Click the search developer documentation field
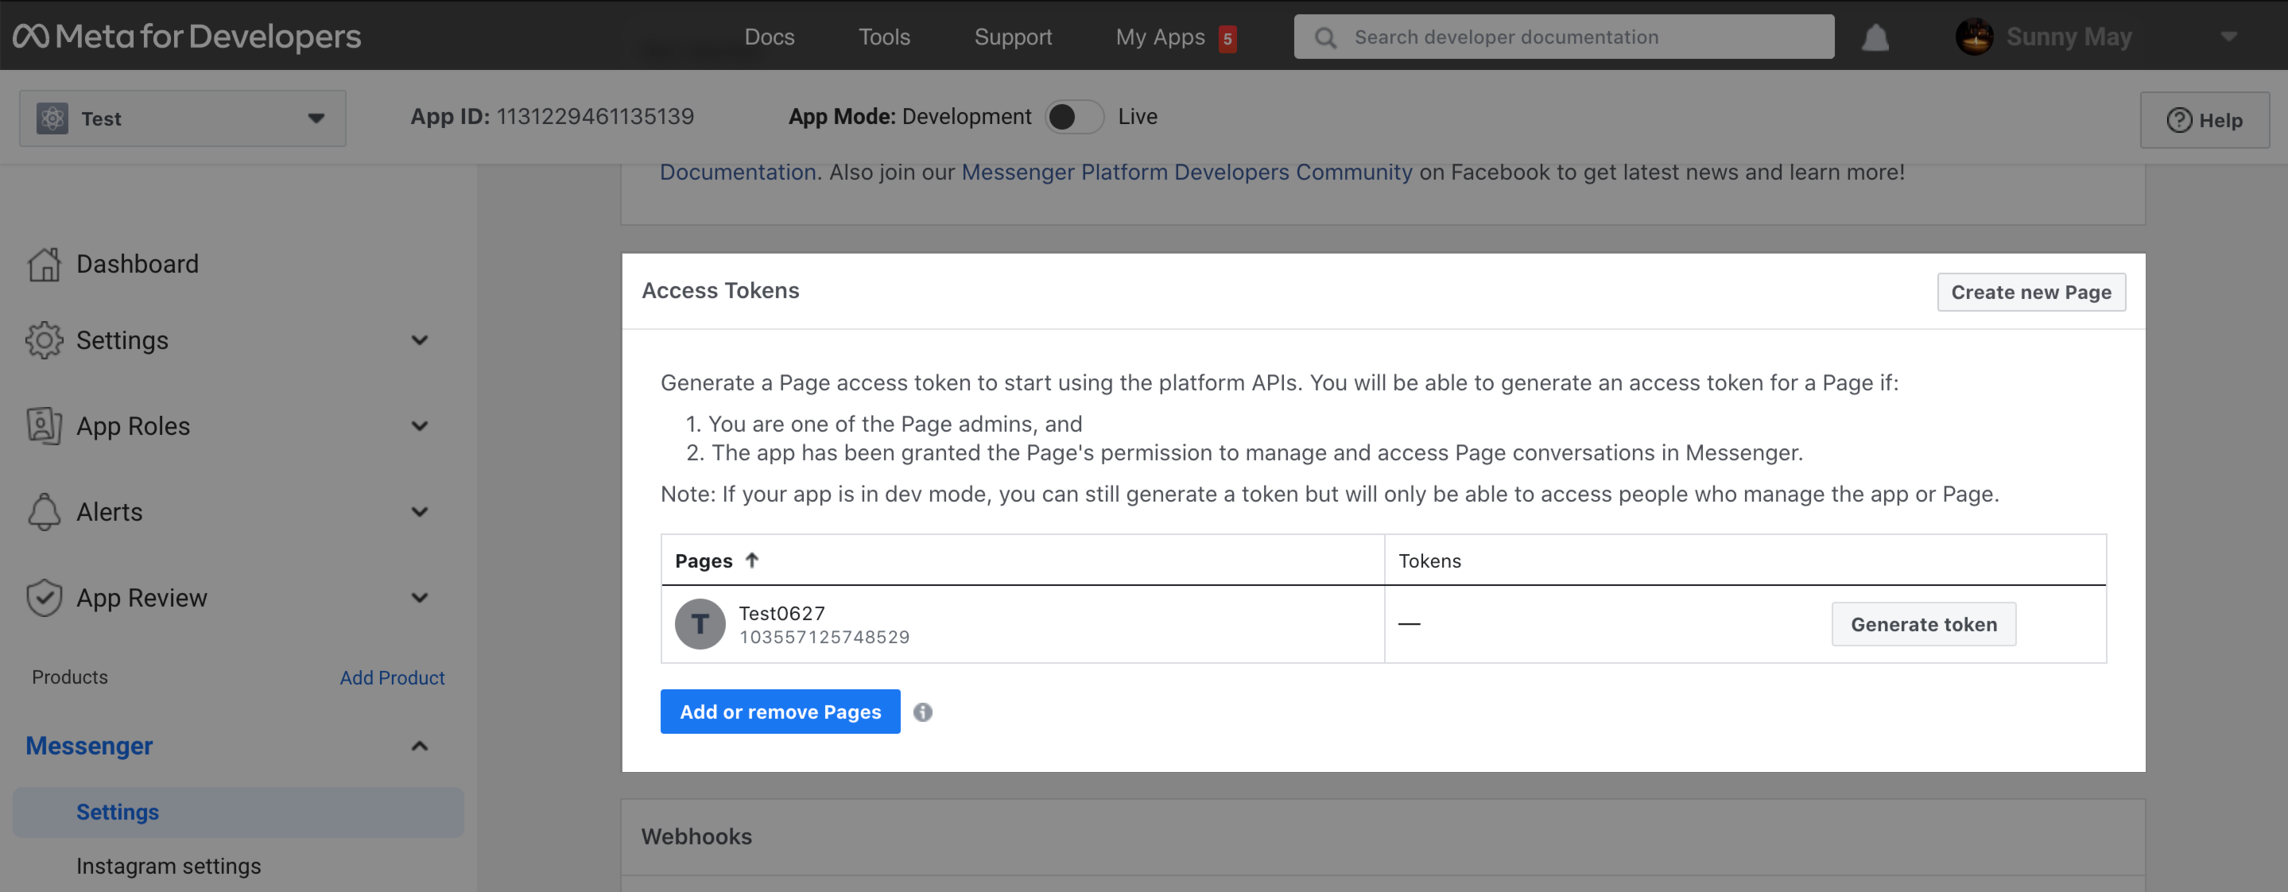2288x892 pixels. pyautogui.click(x=1563, y=37)
